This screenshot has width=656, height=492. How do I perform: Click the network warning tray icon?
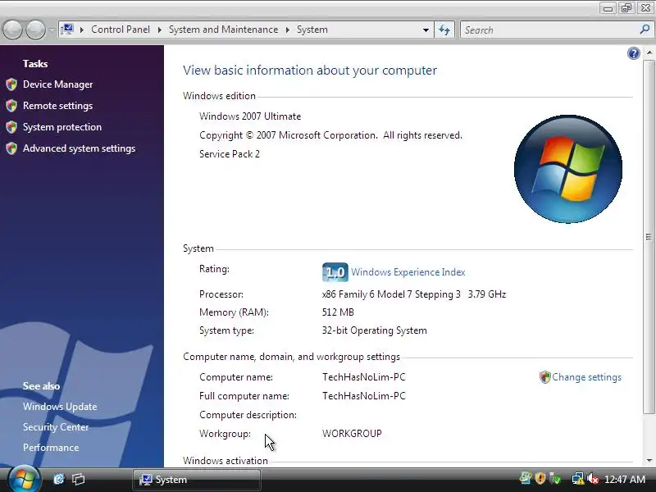click(x=578, y=479)
